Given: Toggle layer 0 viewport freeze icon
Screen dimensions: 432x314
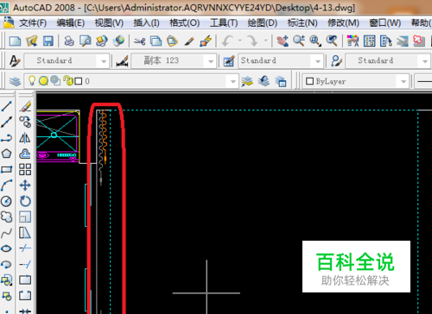Looking at the screenshot, I should point(55,81).
